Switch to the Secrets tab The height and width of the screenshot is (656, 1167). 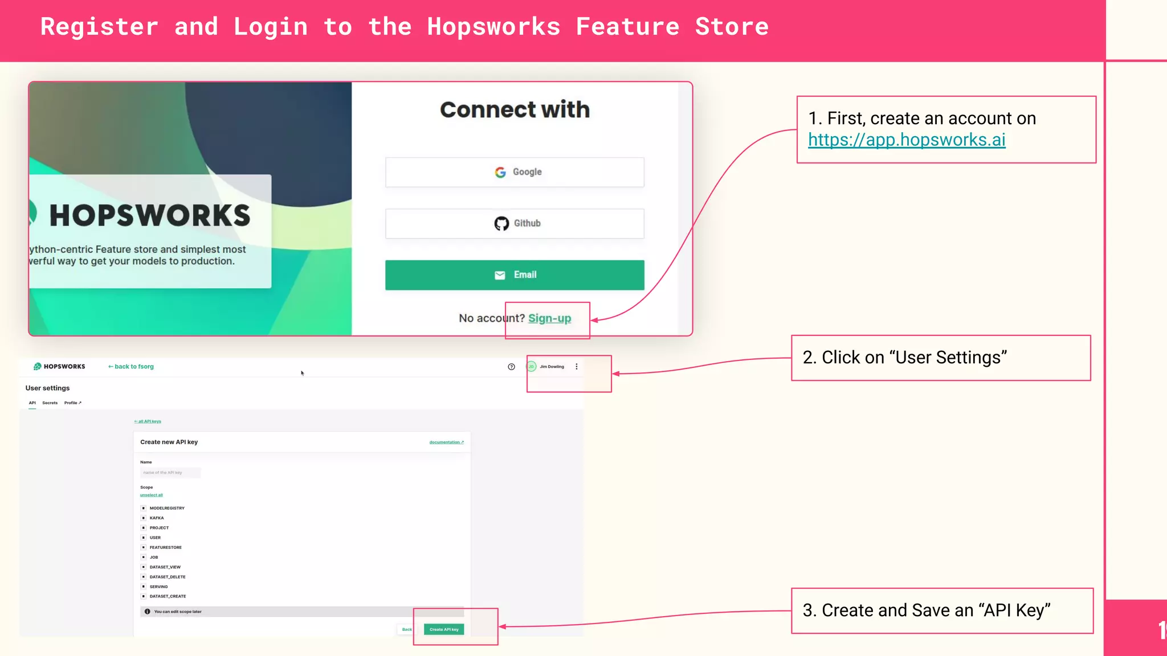coord(50,403)
